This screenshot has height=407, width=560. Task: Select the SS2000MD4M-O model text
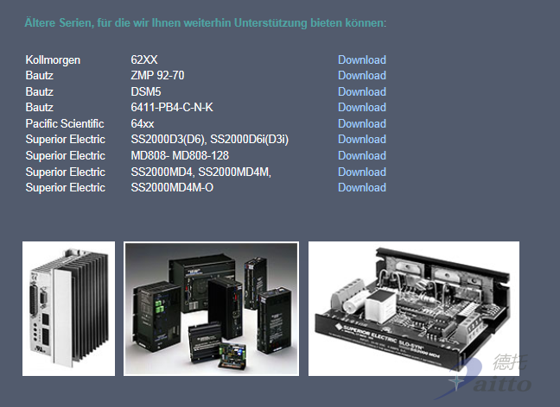pyautogui.click(x=172, y=188)
